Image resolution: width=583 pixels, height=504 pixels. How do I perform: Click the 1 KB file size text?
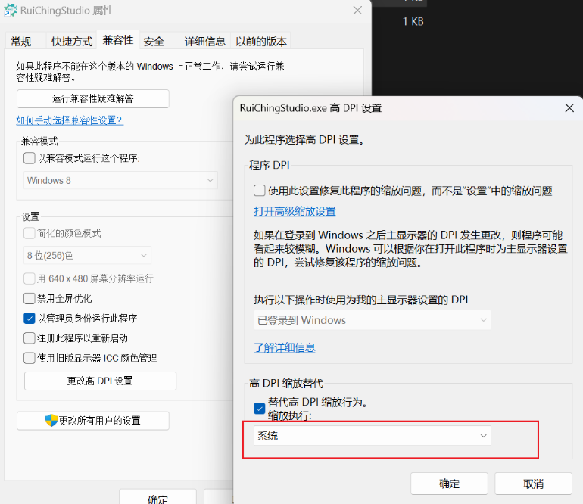tap(413, 21)
